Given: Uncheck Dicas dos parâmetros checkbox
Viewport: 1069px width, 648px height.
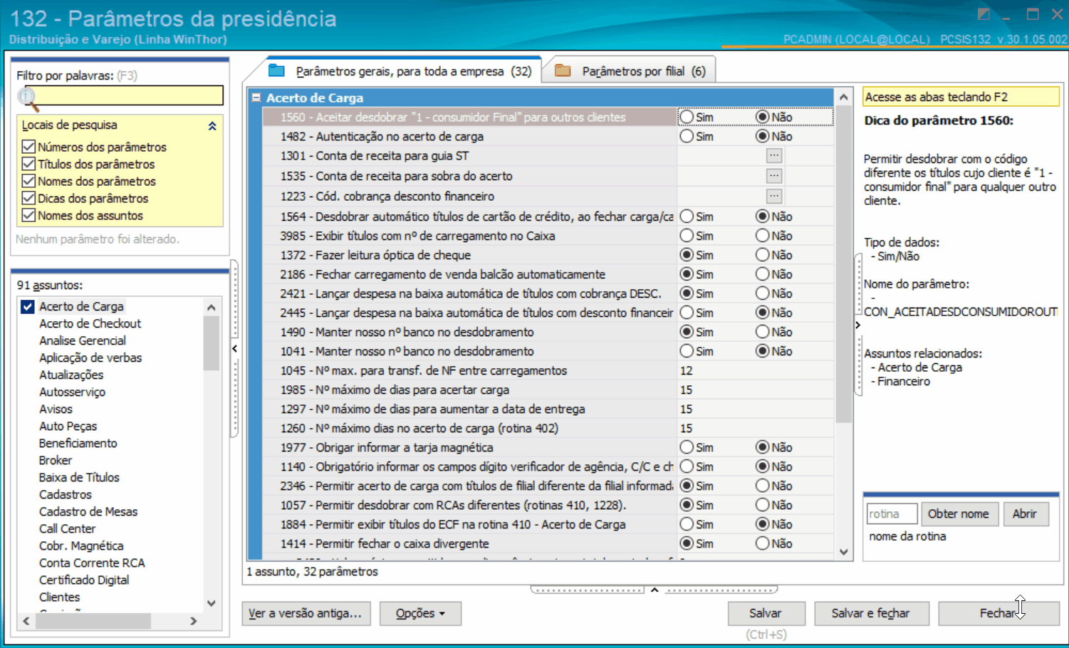Looking at the screenshot, I should coord(28,198).
